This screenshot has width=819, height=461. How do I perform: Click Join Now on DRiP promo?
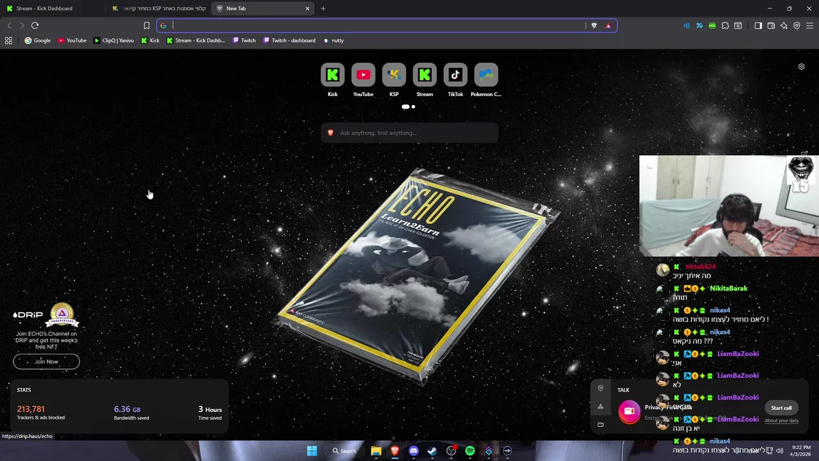(x=46, y=361)
